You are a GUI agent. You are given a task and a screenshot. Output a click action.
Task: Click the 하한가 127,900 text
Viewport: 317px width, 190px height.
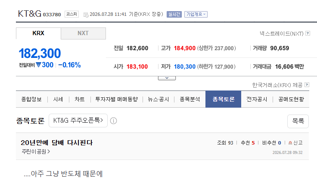(x=216, y=66)
